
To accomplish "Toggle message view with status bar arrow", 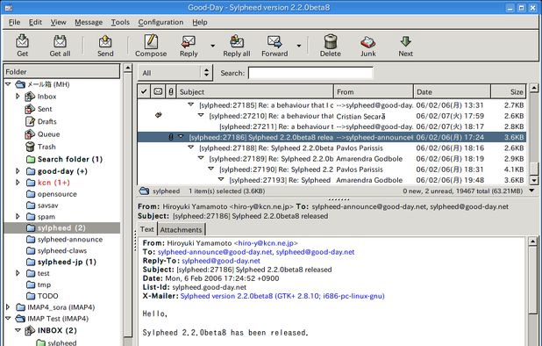I will tap(532, 191).
